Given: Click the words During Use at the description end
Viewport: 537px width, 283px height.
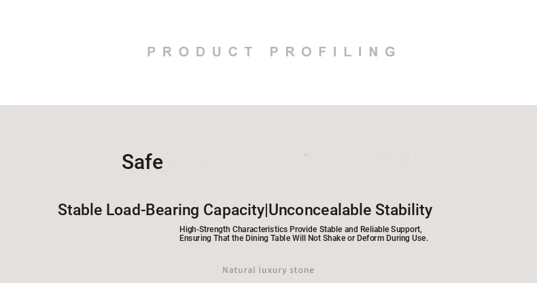Looking at the screenshot, I should coord(407,238).
